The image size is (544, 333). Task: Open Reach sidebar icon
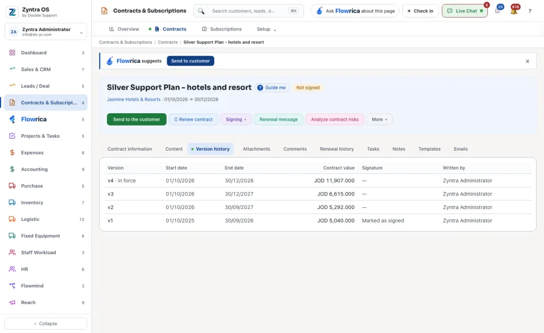pyautogui.click(x=12, y=302)
